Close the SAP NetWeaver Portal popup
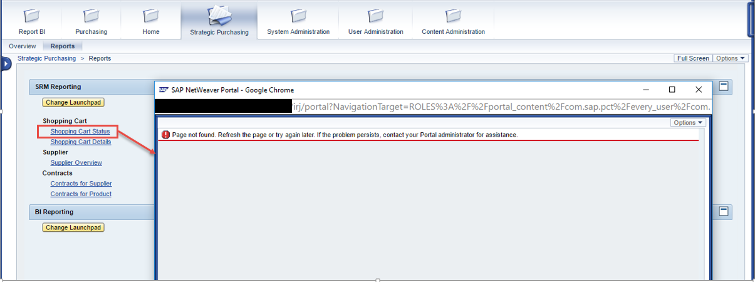The height and width of the screenshot is (282, 755). click(699, 90)
